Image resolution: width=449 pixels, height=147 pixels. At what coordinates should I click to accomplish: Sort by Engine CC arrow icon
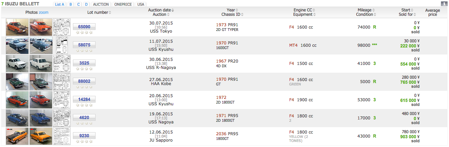[314, 10]
